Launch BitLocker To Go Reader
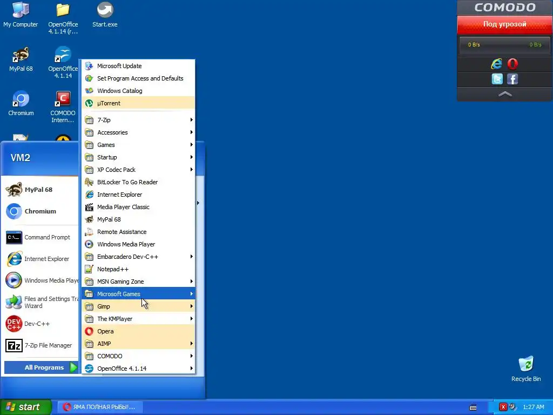This screenshot has height=415, width=553. [x=138, y=182]
